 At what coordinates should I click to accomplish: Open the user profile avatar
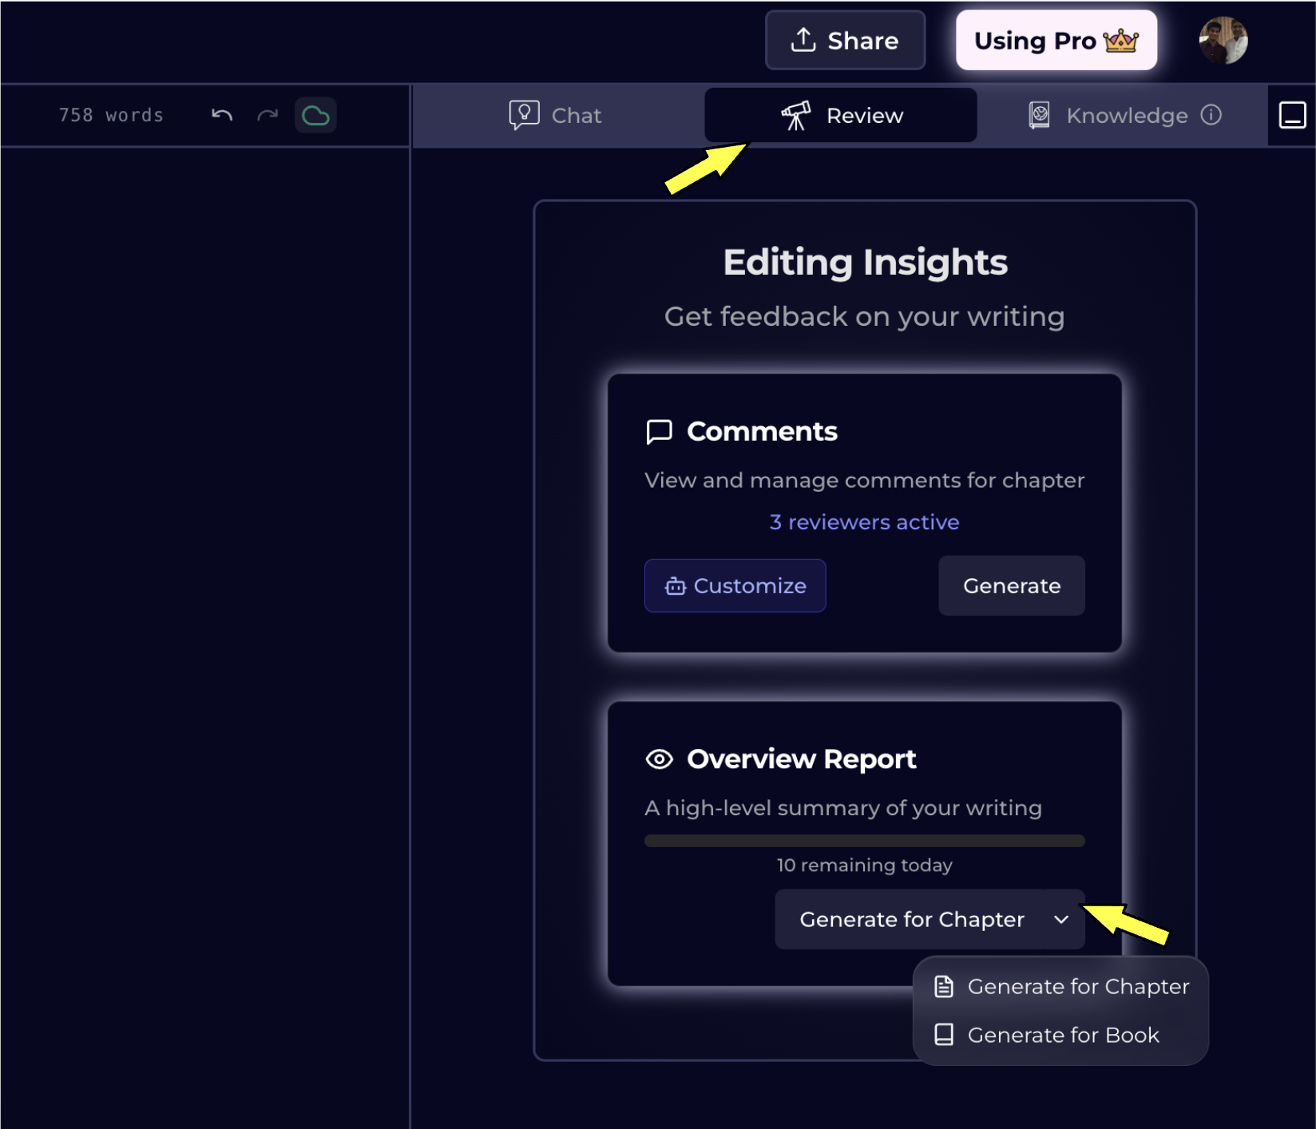[x=1223, y=40]
